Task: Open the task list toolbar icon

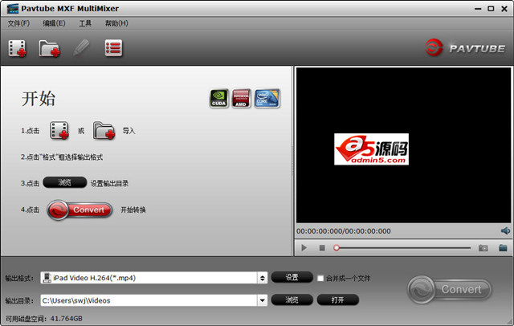Action: tap(113, 48)
